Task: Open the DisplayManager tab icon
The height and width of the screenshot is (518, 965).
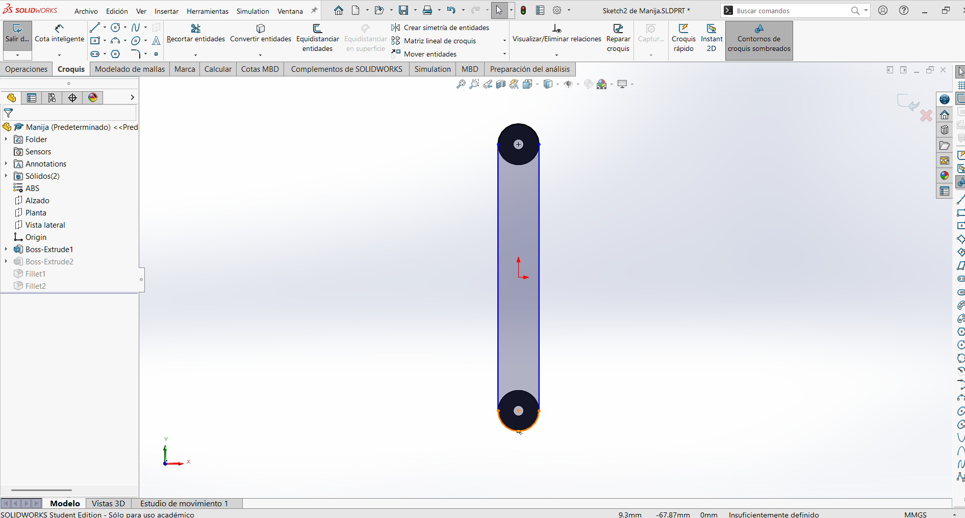Action: click(93, 98)
